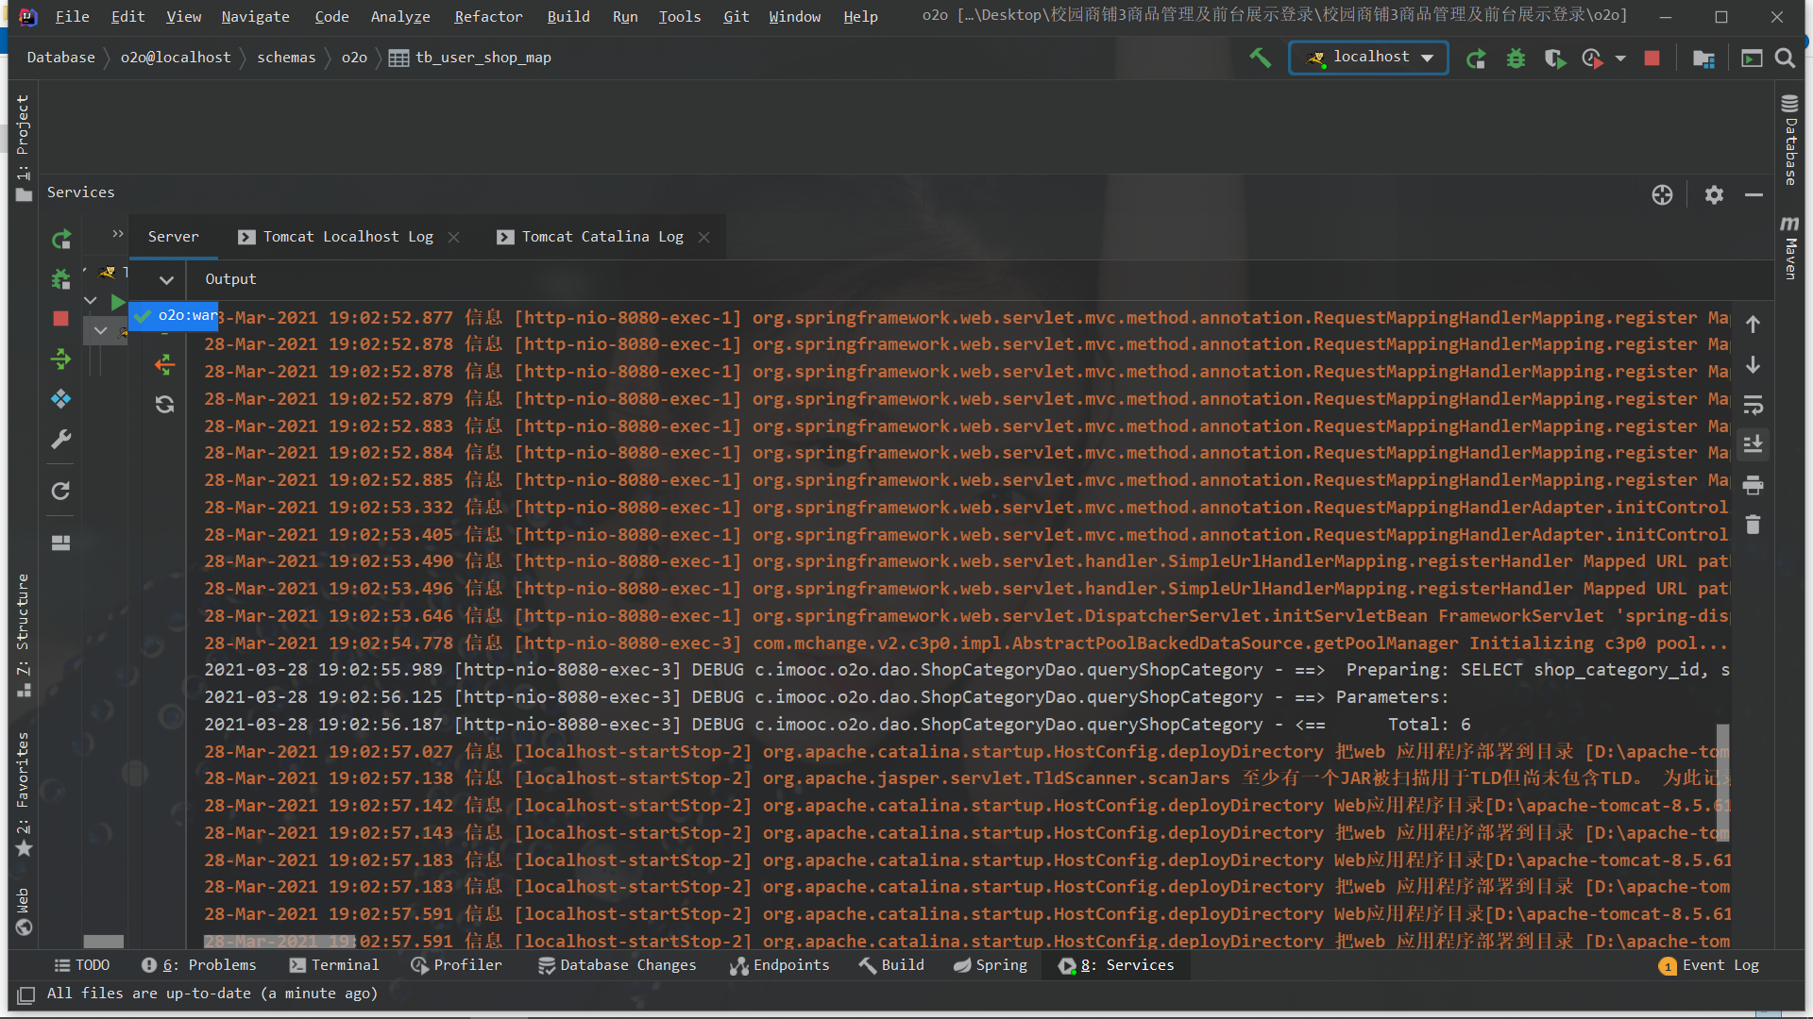1813x1019 pixels.
Task: Open the profiler dropdown arrow in toolbar
Action: click(x=1620, y=58)
